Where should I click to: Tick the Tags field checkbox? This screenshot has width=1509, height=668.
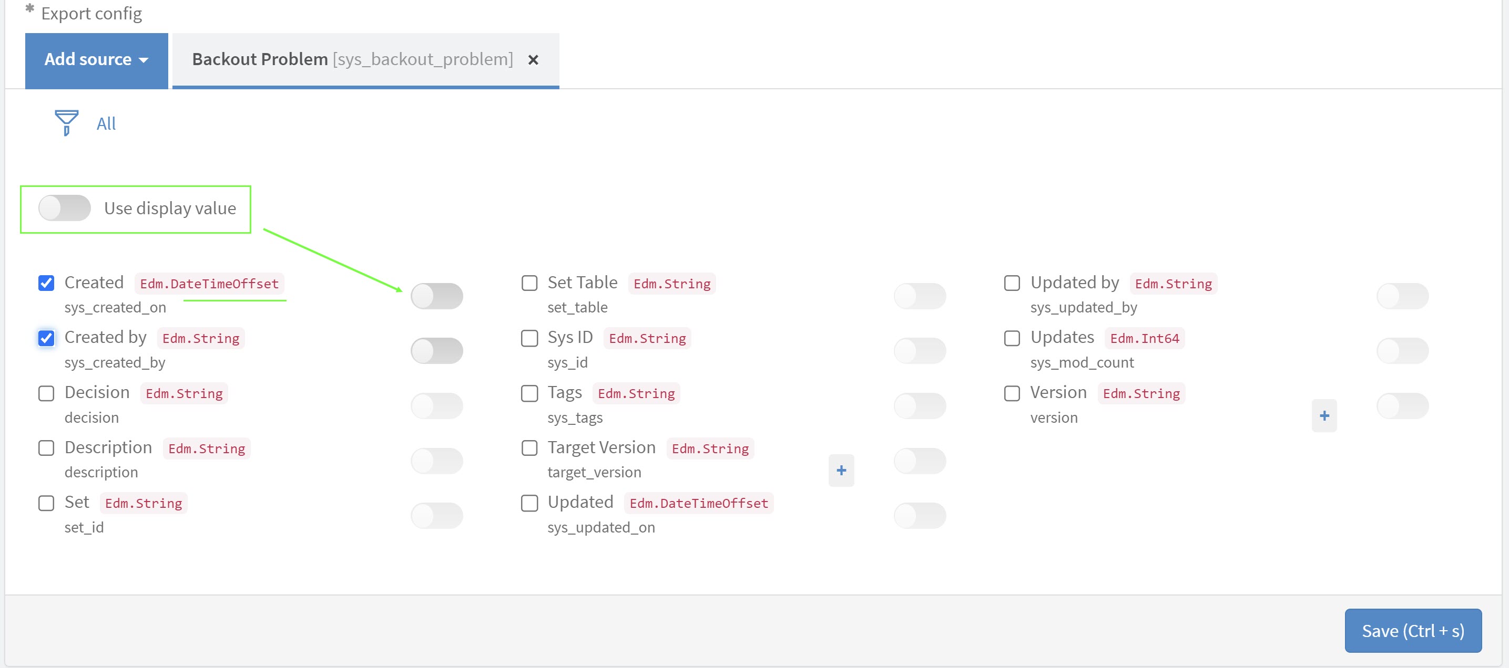[x=529, y=393]
